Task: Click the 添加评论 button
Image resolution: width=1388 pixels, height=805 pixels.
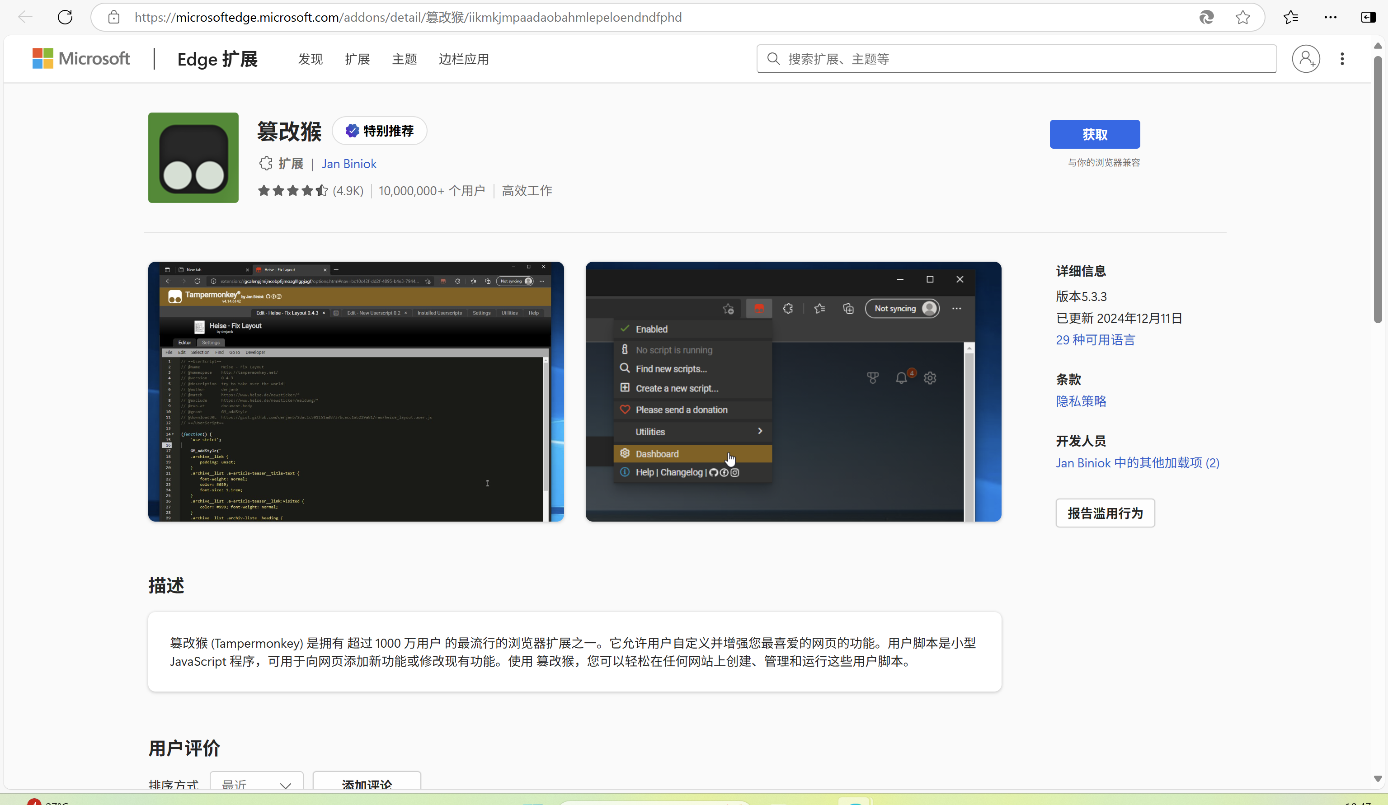Action: tap(367, 781)
